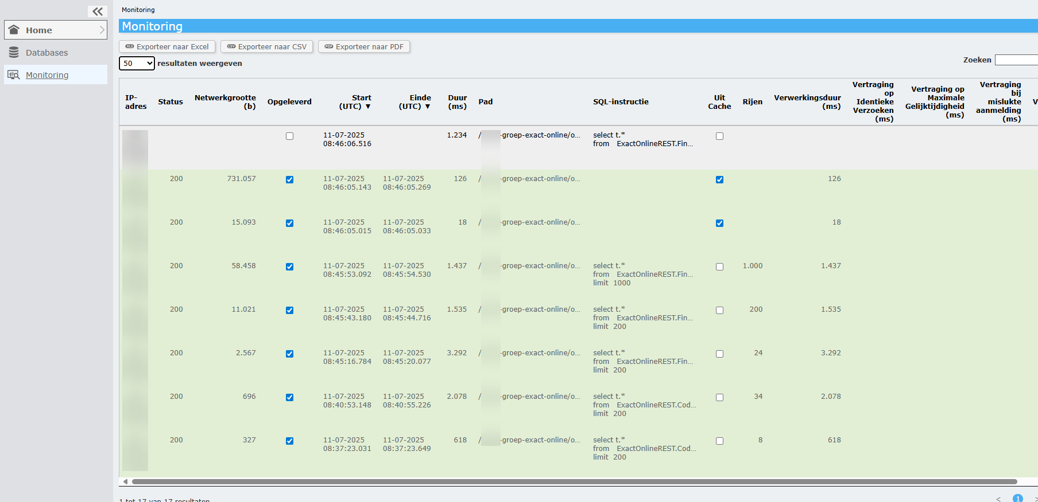Click the Rijen value 34
This screenshot has height=502, width=1038.
click(758, 397)
